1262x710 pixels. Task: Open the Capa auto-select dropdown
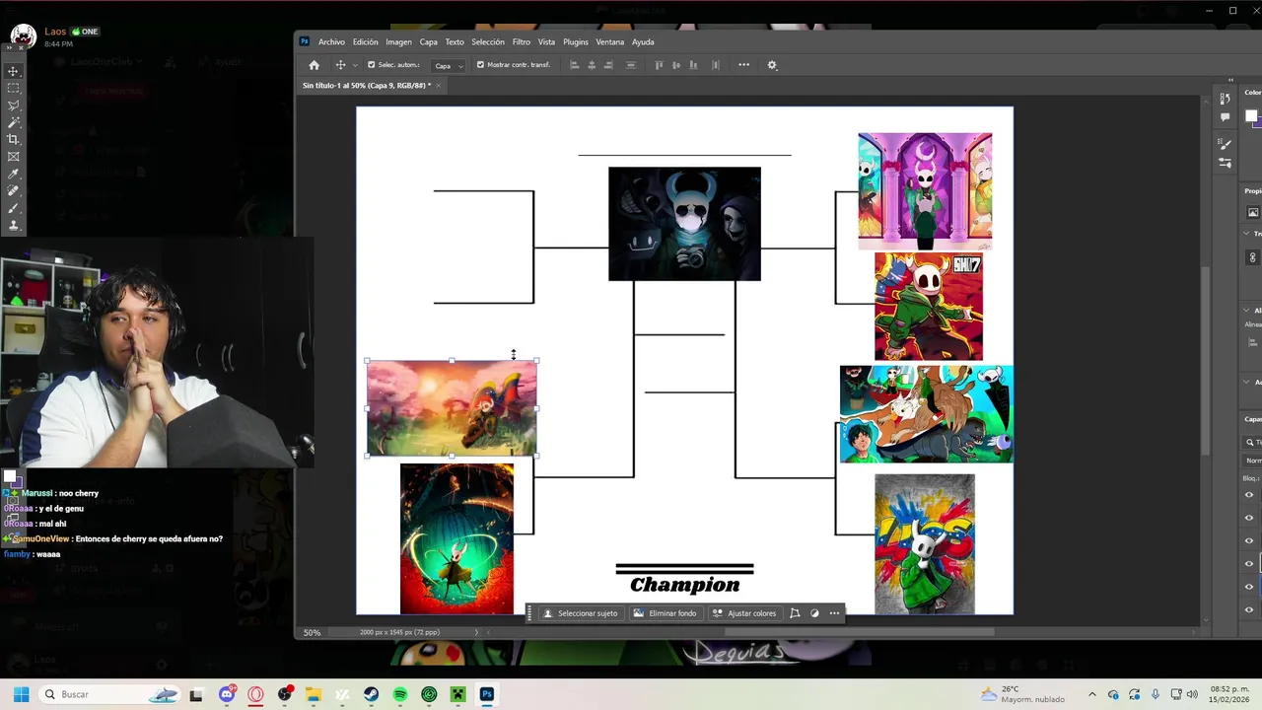pos(449,66)
